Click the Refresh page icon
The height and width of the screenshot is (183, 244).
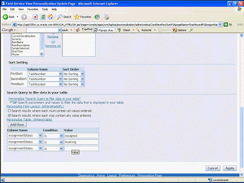(x=43, y=17)
